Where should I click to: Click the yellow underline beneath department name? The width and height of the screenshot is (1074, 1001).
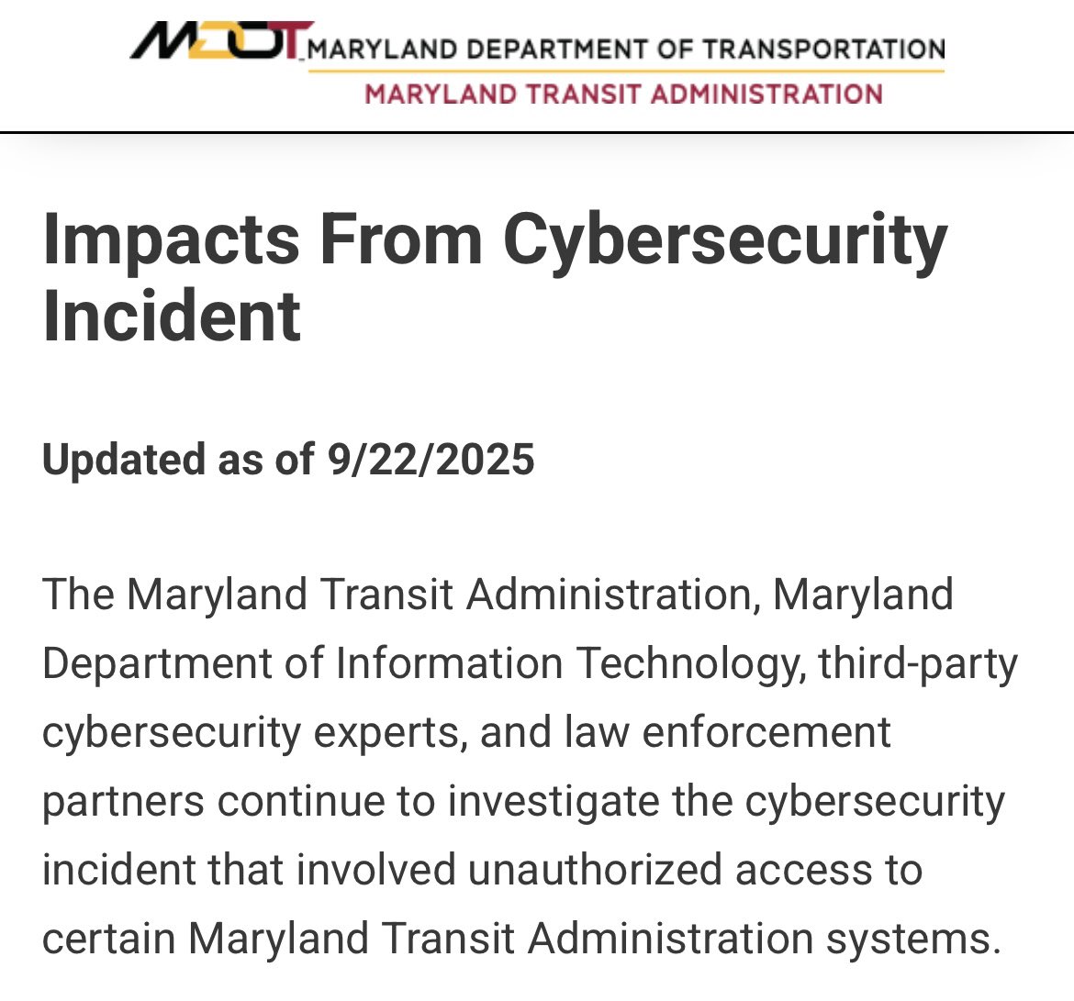pyautogui.click(x=626, y=71)
